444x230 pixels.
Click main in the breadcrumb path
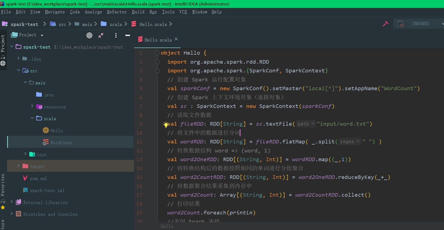tap(87, 24)
